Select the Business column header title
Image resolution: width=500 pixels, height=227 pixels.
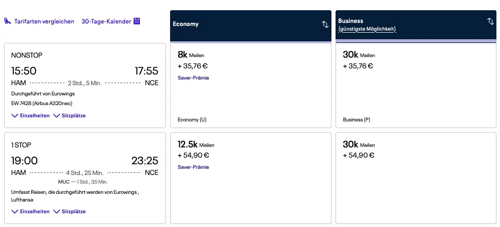350,21
